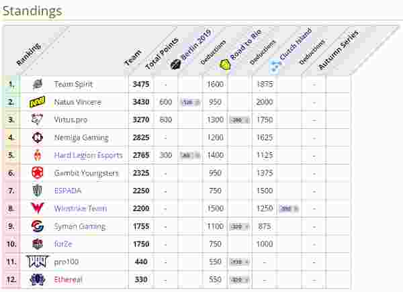Click the Virtus.pro team name
This screenshot has height=292, width=403.
tap(71, 119)
